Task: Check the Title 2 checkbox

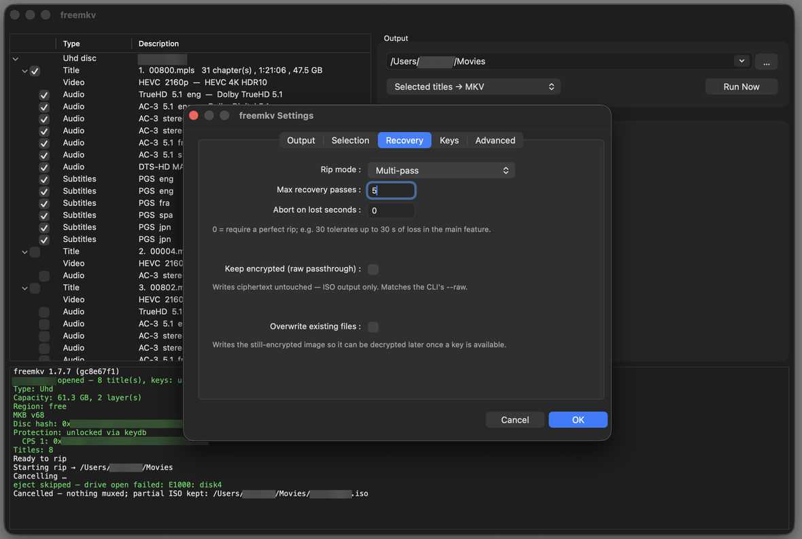Action: pyautogui.click(x=35, y=251)
